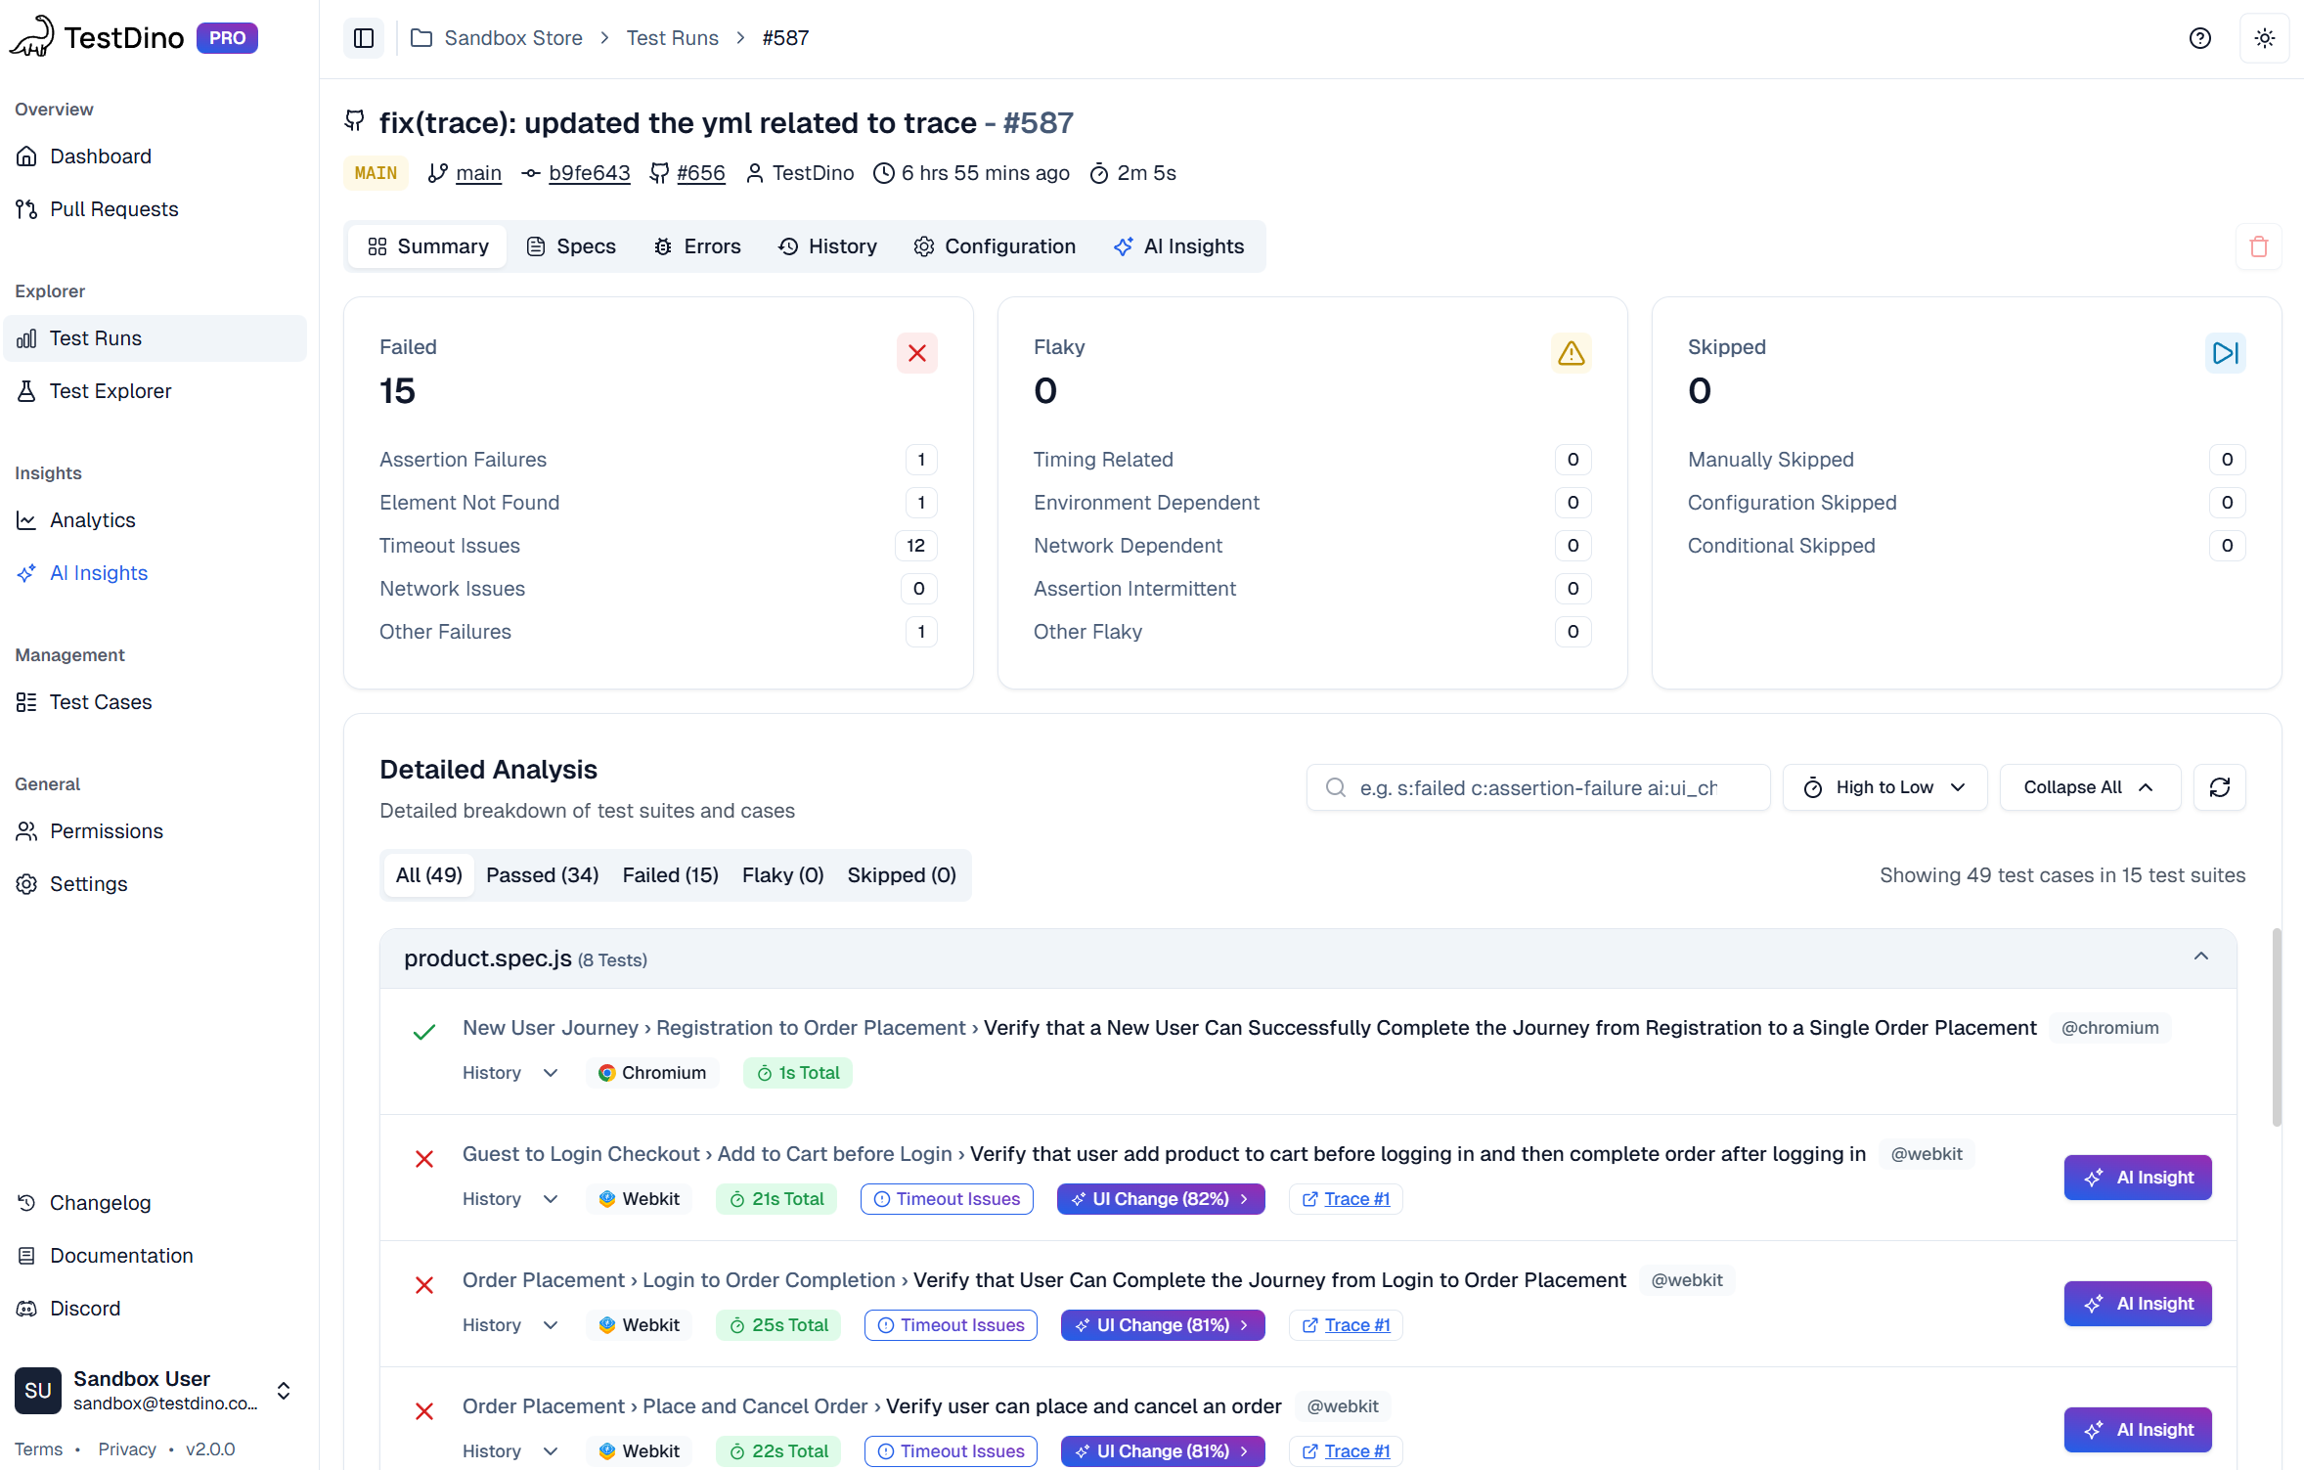
Task: Click the refresh icon in Detailed Analysis
Action: pos(2219,787)
